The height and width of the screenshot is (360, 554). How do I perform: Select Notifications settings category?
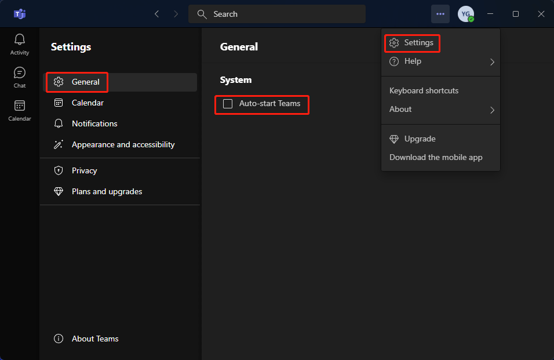tap(120, 123)
